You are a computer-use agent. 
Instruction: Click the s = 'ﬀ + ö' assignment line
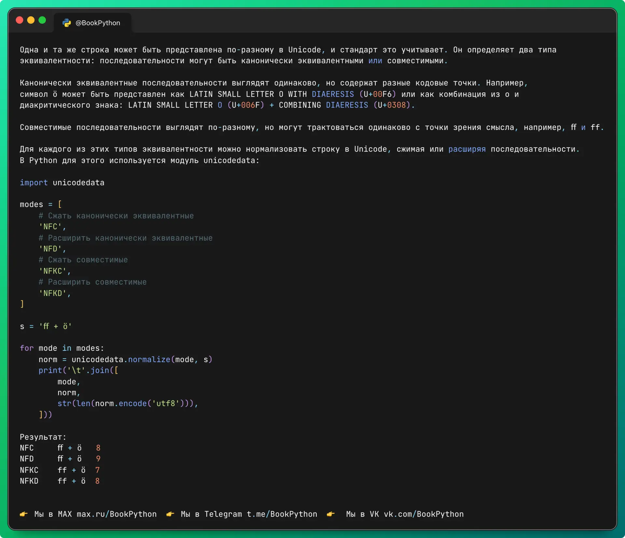pos(46,326)
